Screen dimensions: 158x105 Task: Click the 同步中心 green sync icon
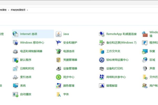pos(58,77)
